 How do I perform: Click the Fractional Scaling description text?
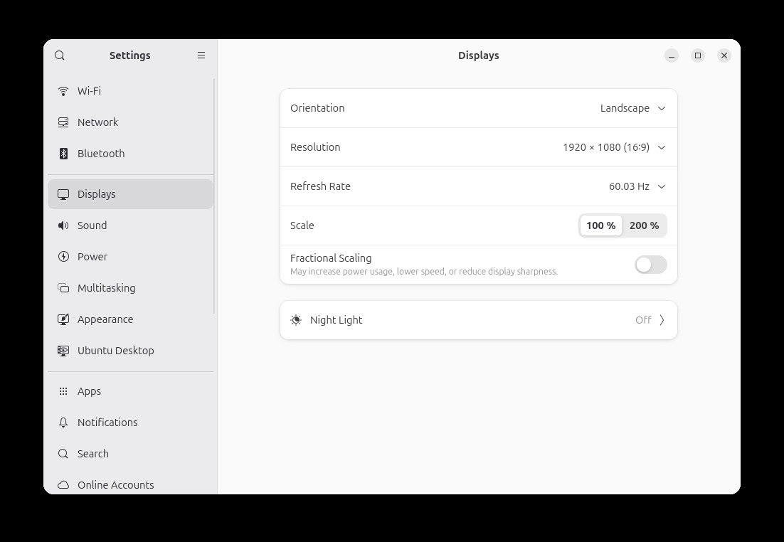[424, 272]
